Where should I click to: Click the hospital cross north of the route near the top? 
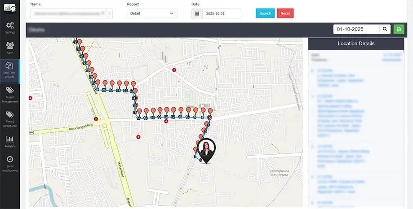174,70
